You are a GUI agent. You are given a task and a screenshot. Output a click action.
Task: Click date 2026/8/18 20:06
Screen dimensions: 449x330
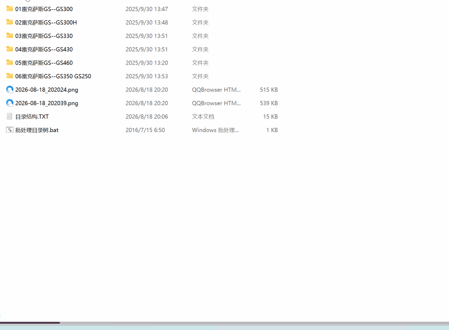click(x=147, y=117)
